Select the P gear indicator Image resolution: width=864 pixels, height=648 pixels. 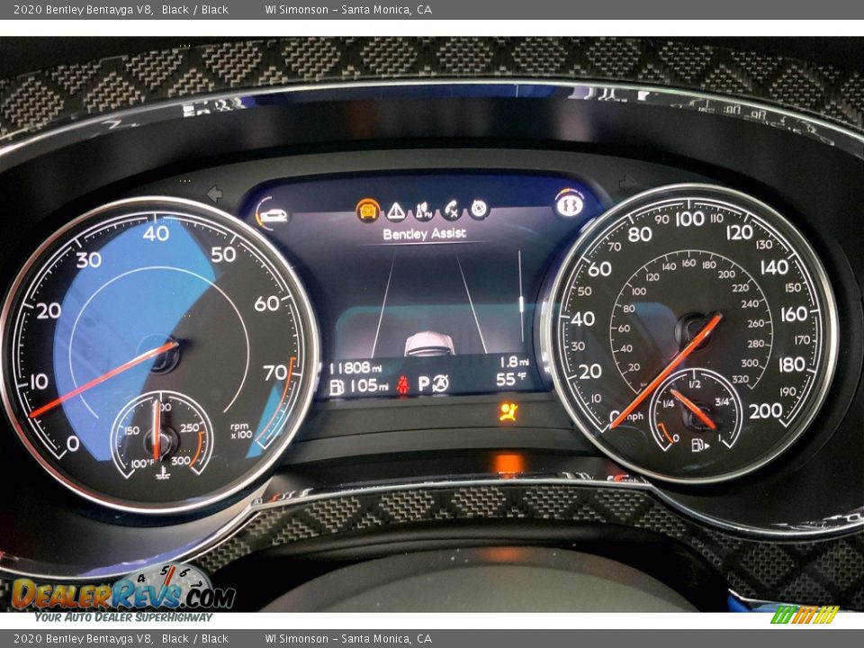point(423,383)
